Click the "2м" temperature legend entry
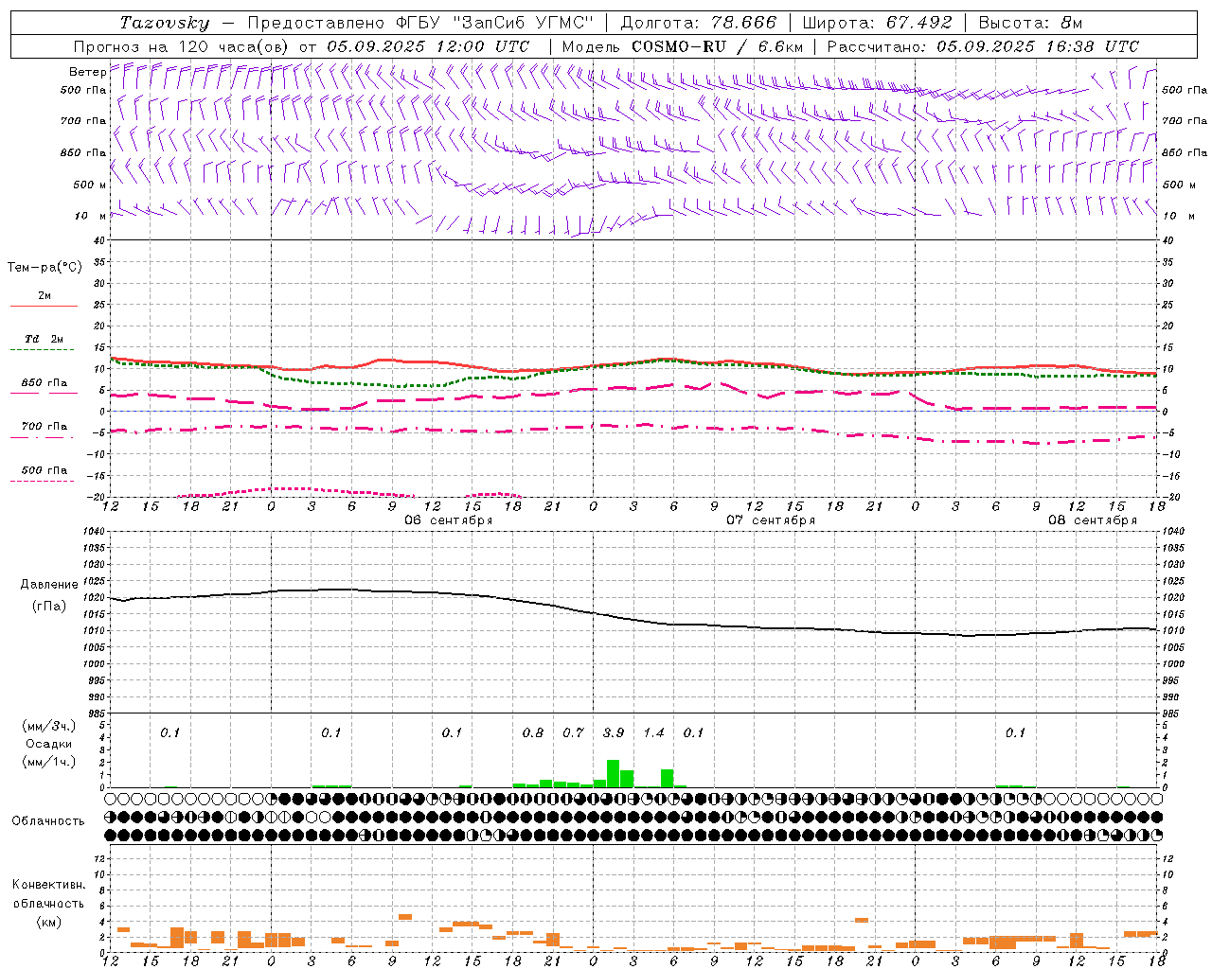Screen dimensions: 1212x969 pos(45,296)
